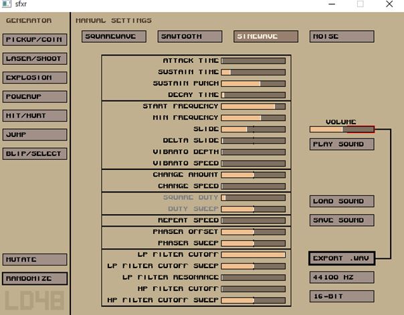Generate a Jump sound
This screenshot has width=404, height=315.
coord(35,134)
